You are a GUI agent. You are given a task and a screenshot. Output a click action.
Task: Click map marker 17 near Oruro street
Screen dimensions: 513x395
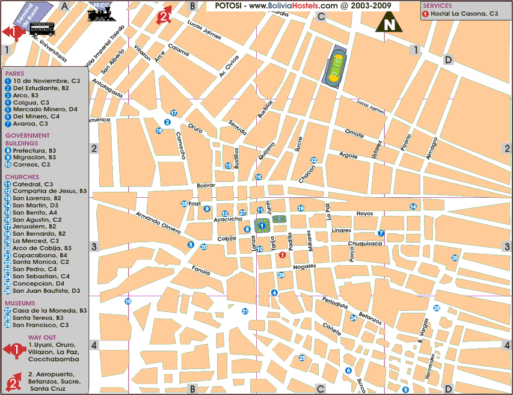point(174,113)
